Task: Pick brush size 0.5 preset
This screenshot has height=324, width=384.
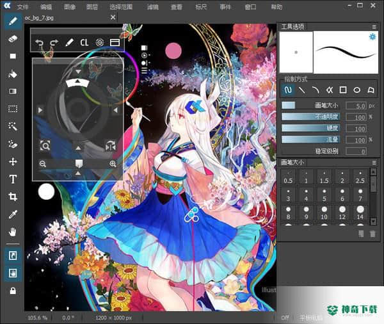Action: 288,177
